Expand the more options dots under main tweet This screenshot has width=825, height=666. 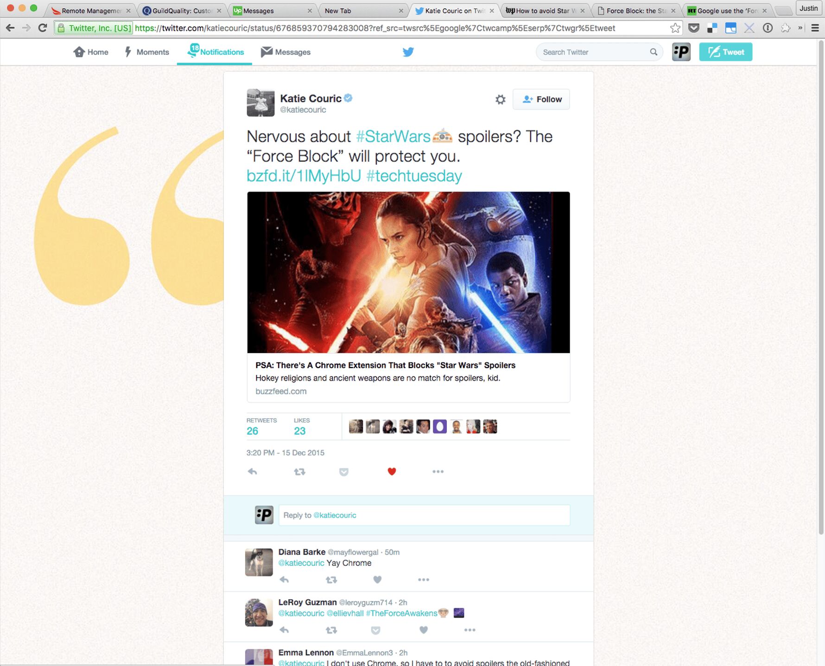pyautogui.click(x=438, y=472)
